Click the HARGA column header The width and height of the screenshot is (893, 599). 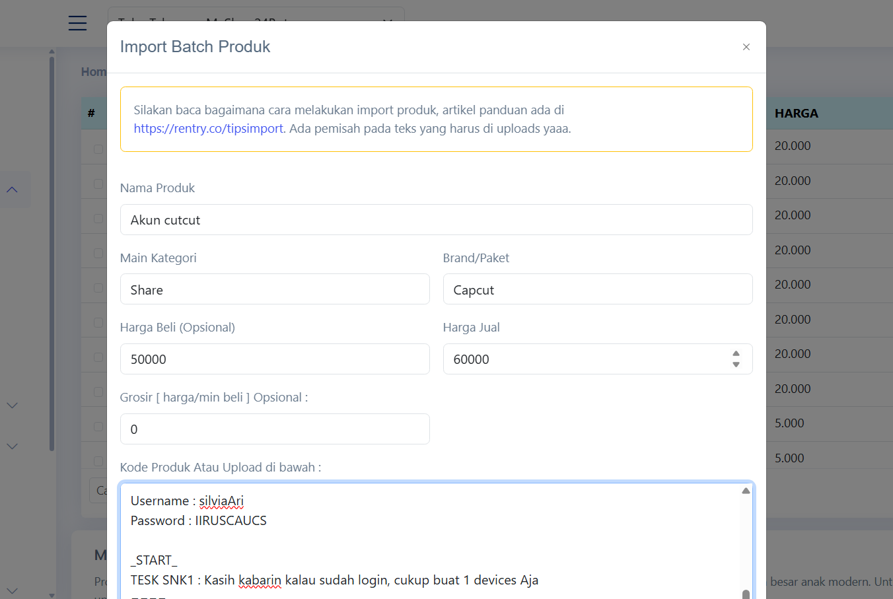(x=797, y=113)
